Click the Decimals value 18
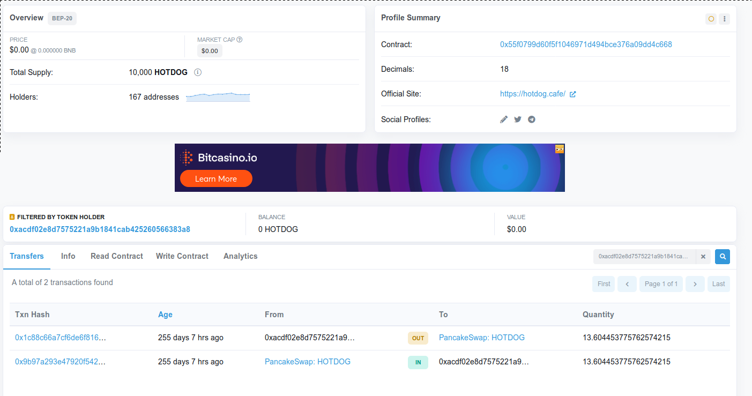Viewport: 752px width, 396px height. pos(504,69)
